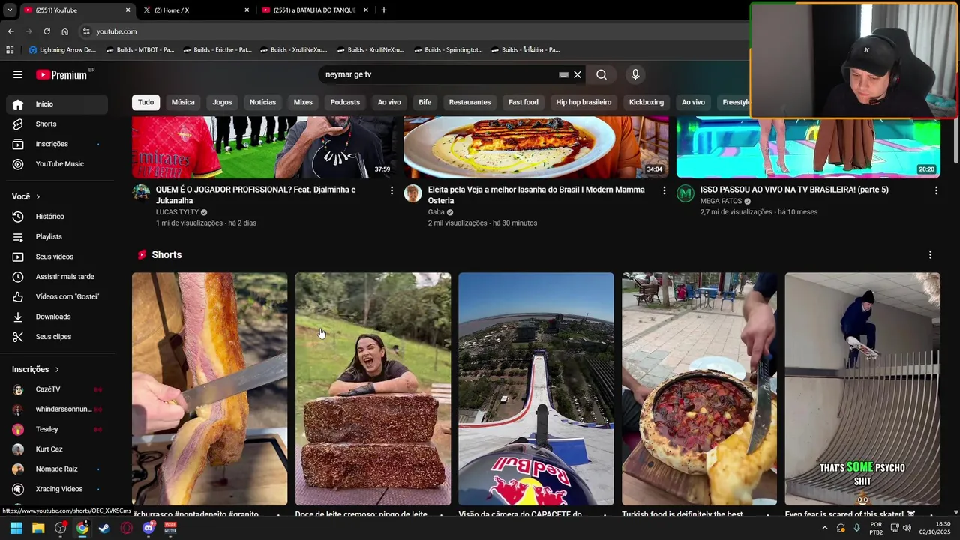Select the Hip hop brasileiro filter chip
This screenshot has height=540, width=960.
click(x=583, y=102)
